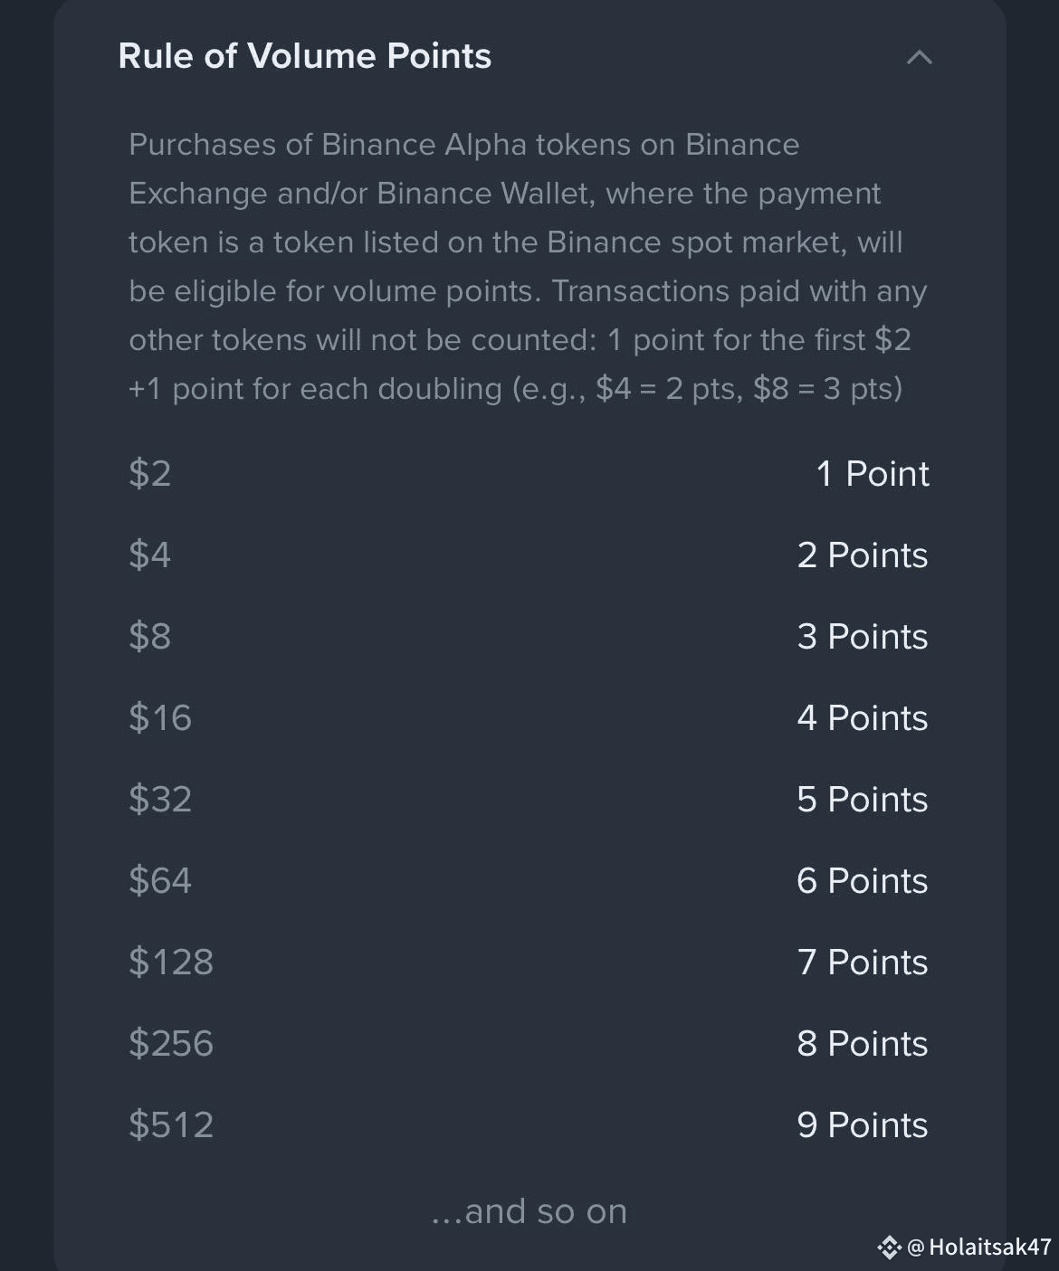The width and height of the screenshot is (1059, 1271).
Task: Click the '...and so on' text
Action: click(529, 1210)
